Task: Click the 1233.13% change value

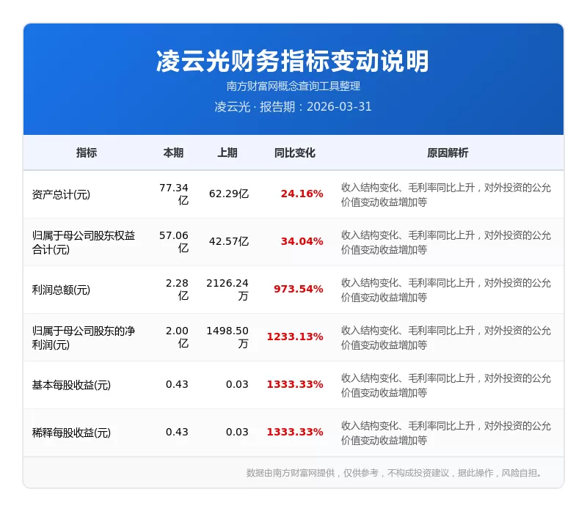Action: (x=295, y=337)
